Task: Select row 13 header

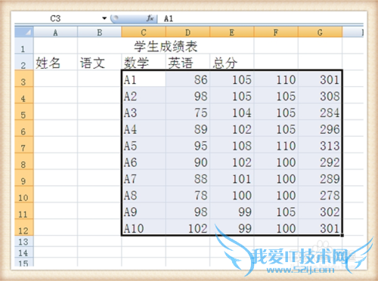Action: (24, 241)
